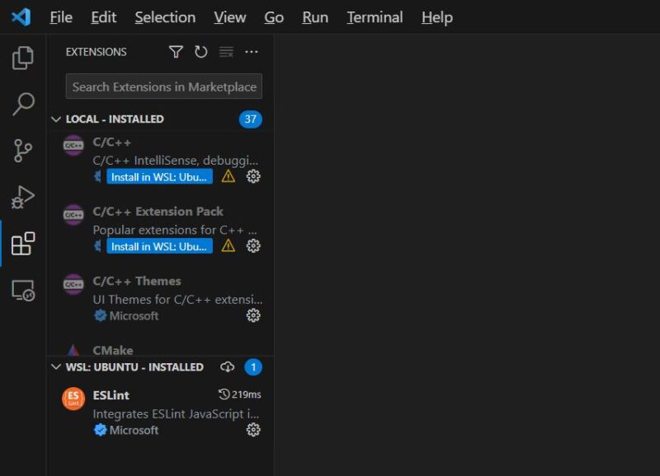Collapse the WSL: UBUNTU - INSTALLED section
Viewport: 660px width, 476px height.
[54, 366]
